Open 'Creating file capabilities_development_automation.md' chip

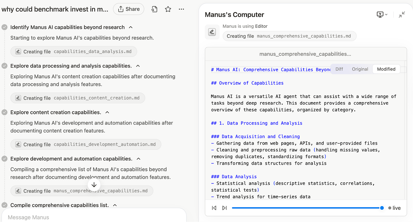86,144
